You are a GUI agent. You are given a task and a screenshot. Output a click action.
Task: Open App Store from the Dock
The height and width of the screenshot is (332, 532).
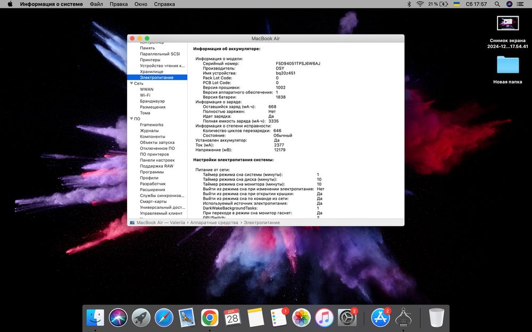(x=380, y=318)
